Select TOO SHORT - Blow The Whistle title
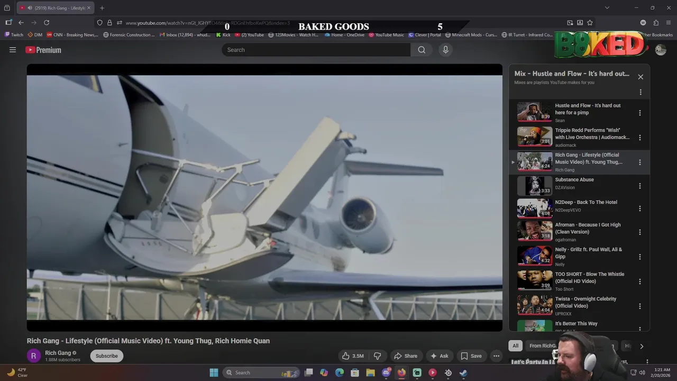 point(589,278)
